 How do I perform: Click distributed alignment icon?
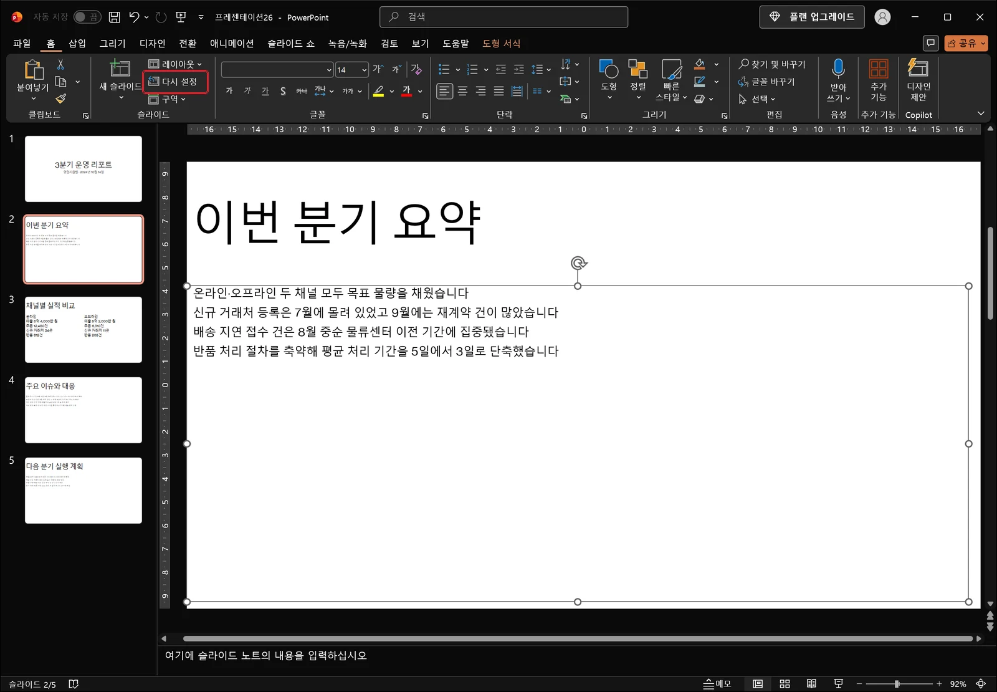[x=517, y=92]
